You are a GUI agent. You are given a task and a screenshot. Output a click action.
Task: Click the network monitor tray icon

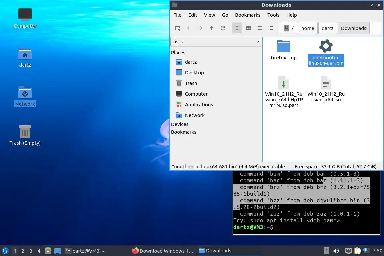(348, 251)
